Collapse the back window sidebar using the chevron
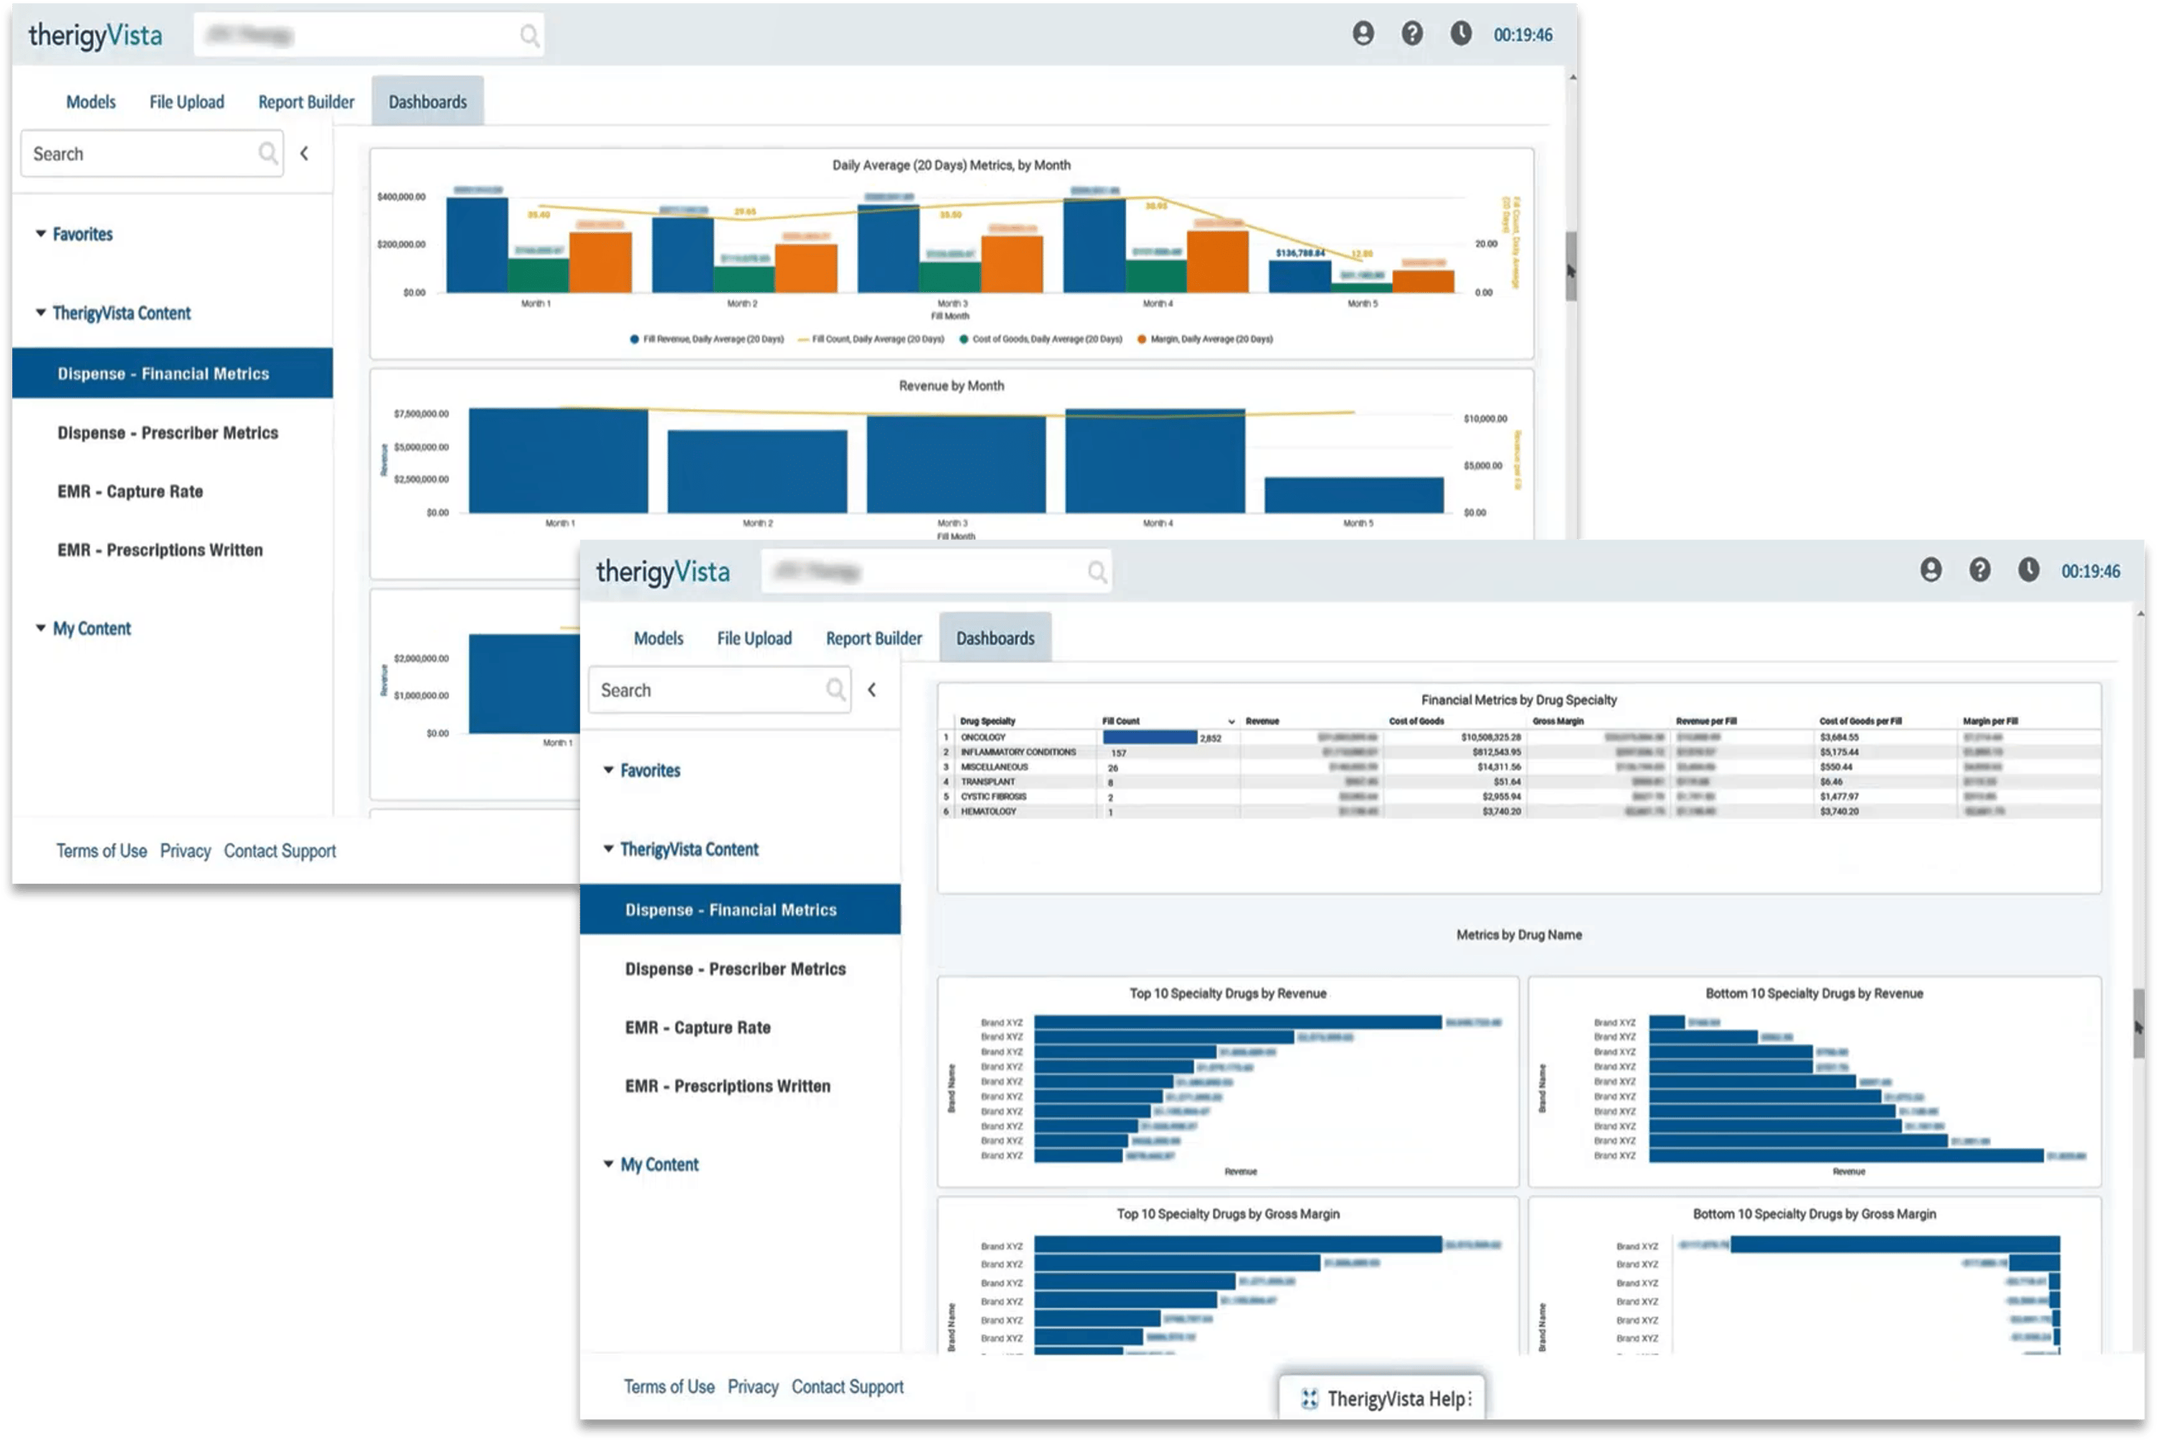Image resolution: width=2157 pixels, height=1441 pixels. (x=304, y=153)
